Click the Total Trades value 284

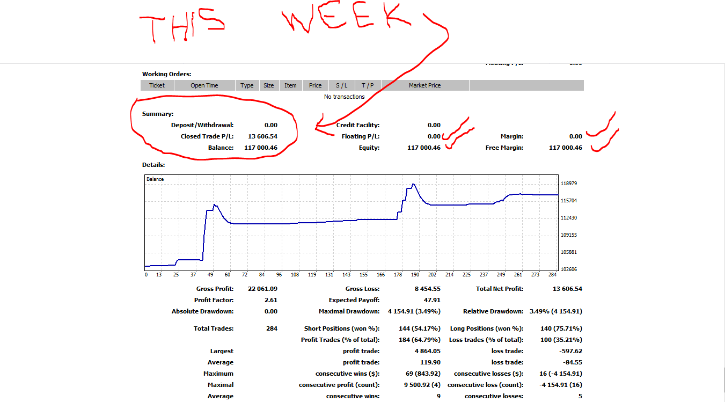tap(272, 328)
